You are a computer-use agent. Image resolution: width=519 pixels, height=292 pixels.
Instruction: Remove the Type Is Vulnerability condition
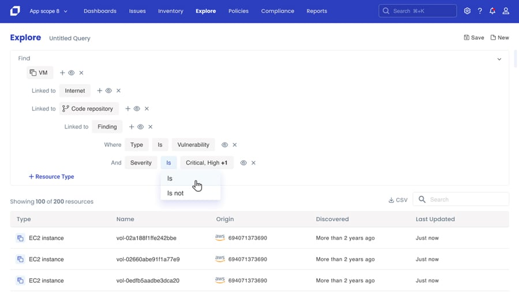[235, 145]
